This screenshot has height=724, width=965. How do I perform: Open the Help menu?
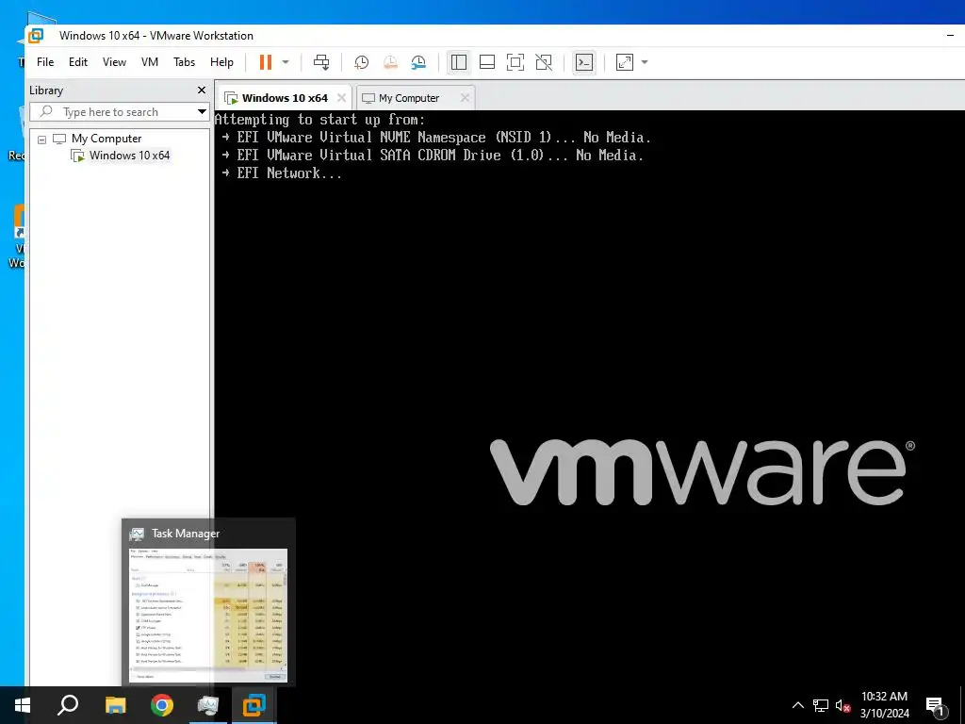(x=221, y=62)
